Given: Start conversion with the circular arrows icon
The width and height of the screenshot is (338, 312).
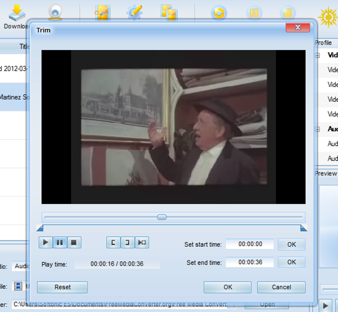Looking at the screenshot, I should click(x=219, y=13).
